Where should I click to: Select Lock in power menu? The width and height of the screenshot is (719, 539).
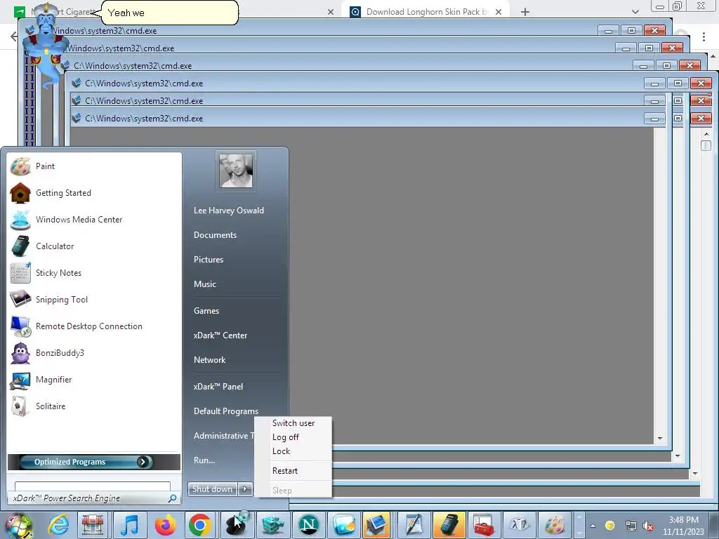[281, 451]
